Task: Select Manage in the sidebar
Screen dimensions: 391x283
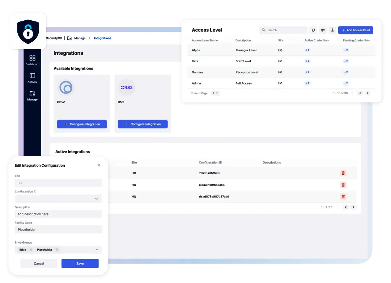Action: 32,95
